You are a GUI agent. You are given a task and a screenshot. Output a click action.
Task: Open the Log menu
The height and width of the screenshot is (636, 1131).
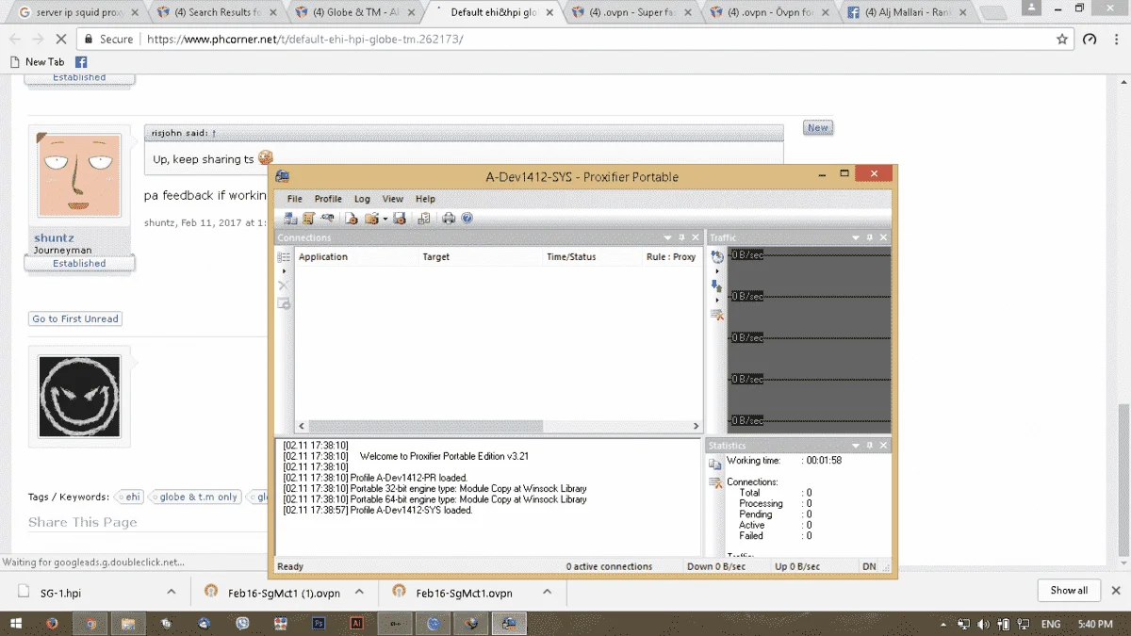pos(362,199)
